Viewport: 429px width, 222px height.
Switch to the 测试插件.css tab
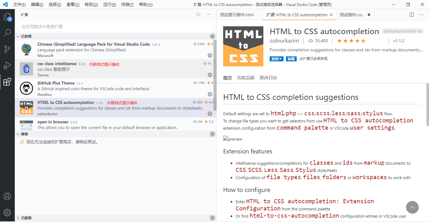[x=355, y=15]
